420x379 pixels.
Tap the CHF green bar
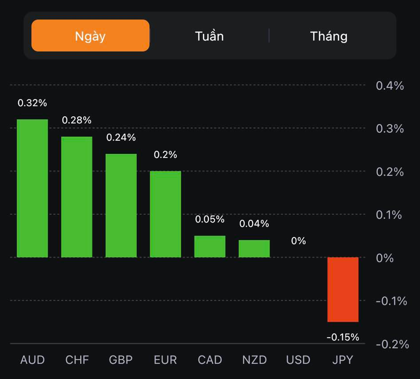(77, 197)
